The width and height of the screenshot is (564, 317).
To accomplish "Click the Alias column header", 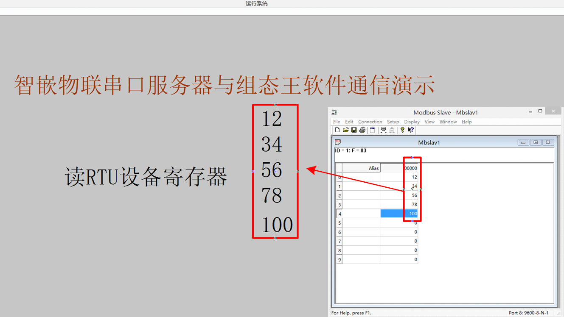I will pos(361,168).
